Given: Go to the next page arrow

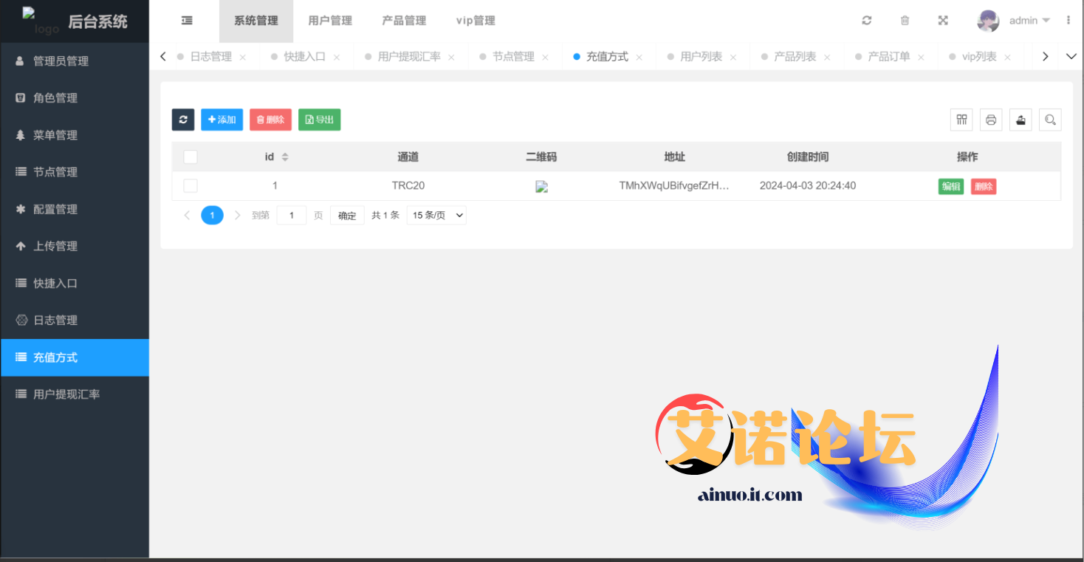Looking at the screenshot, I should pos(237,215).
